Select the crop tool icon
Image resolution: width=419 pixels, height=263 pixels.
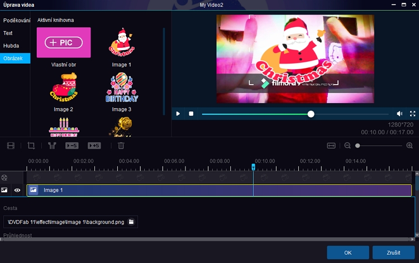31,146
